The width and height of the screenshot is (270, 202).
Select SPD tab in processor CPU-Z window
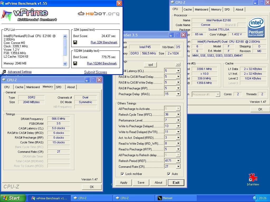coord(227,10)
